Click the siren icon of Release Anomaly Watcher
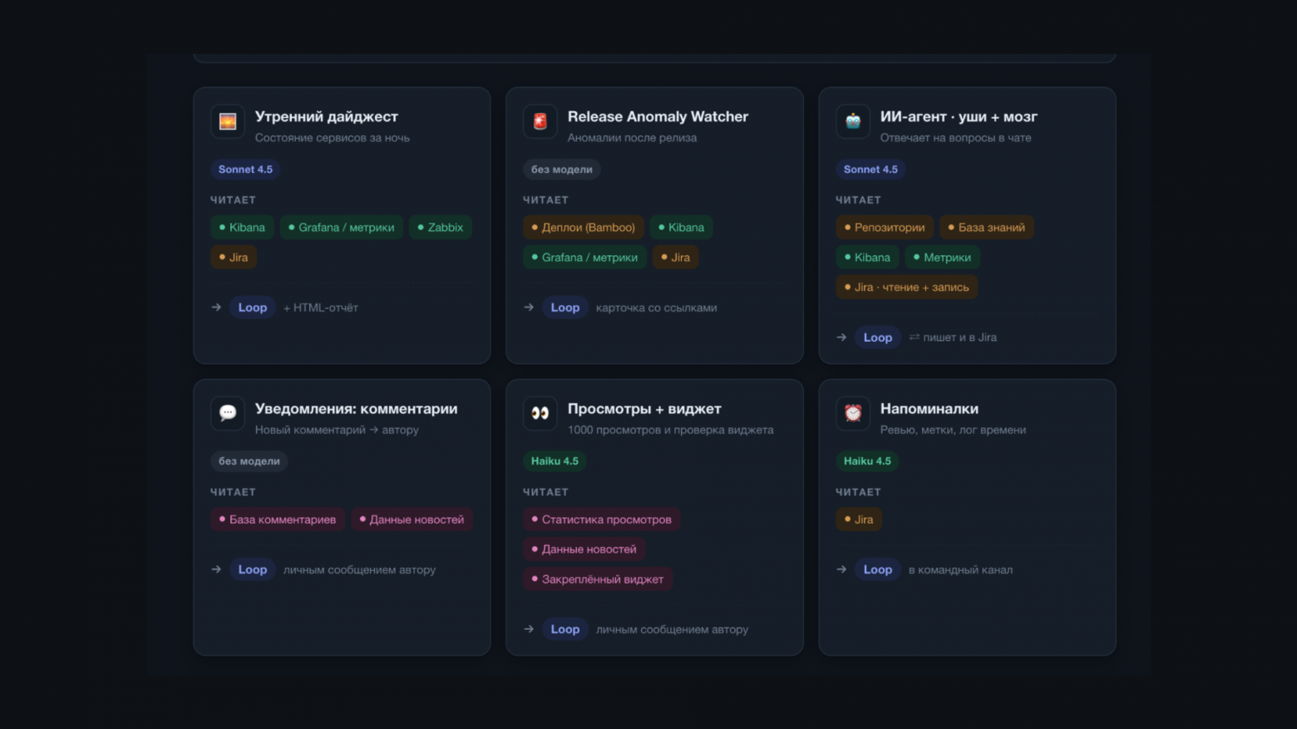1297x729 pixels. [540, 121]
